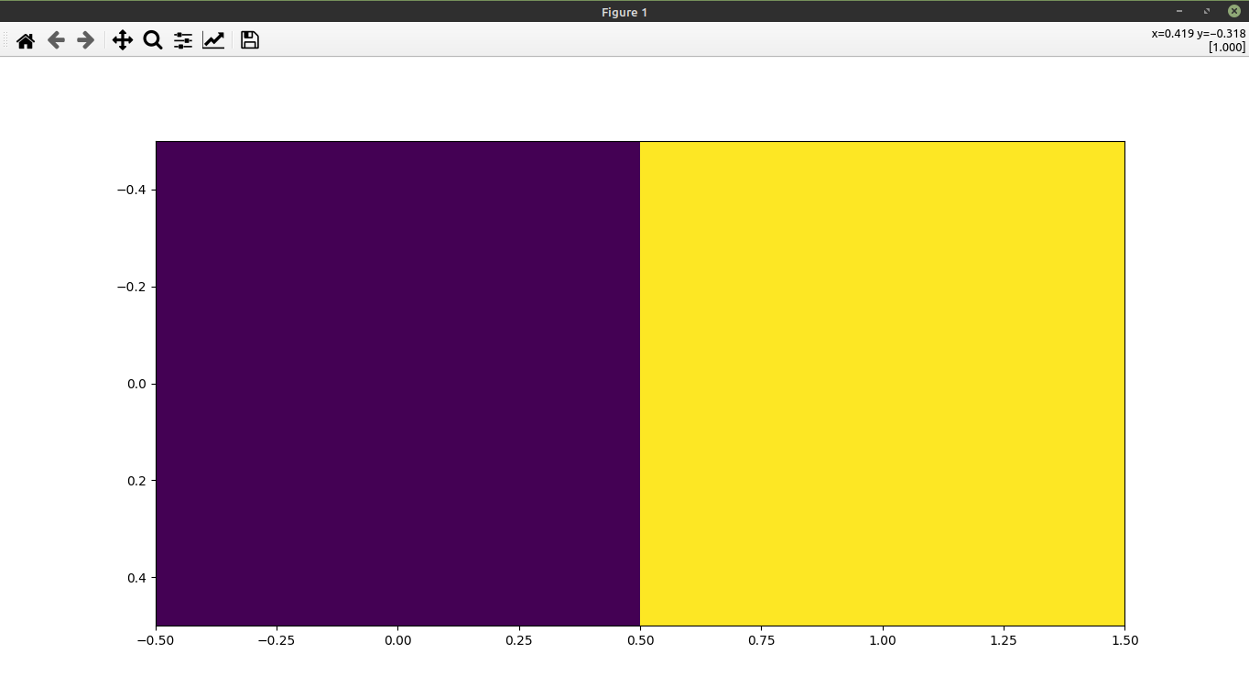The width and height of the screenshot is (1249, 697).
Task: Click the x-axis tick label 1.50
Action: click(1124, 640)
